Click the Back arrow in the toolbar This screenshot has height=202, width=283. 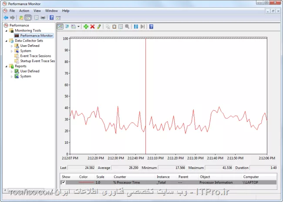(6, 18)
